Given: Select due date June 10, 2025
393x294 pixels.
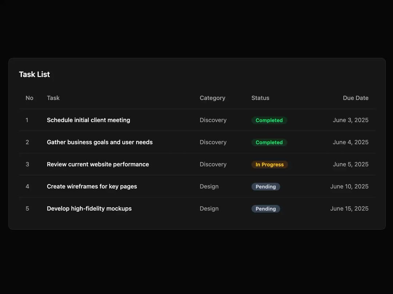Looking at the screenshot, I should (349, 187).
